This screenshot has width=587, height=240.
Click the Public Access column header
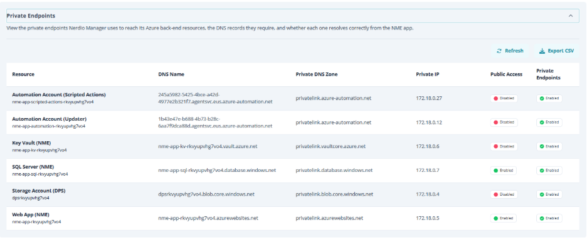pos(506,74)
